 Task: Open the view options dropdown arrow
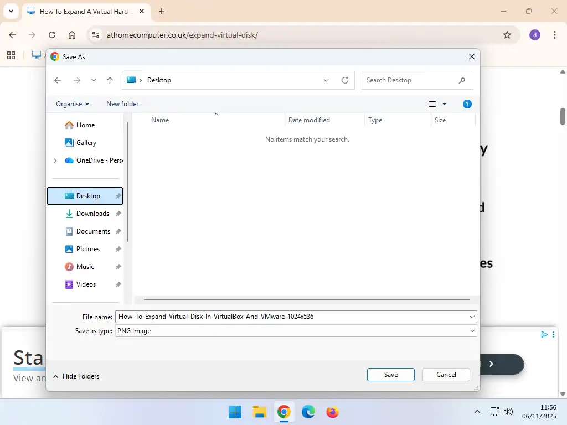(445, 103)
